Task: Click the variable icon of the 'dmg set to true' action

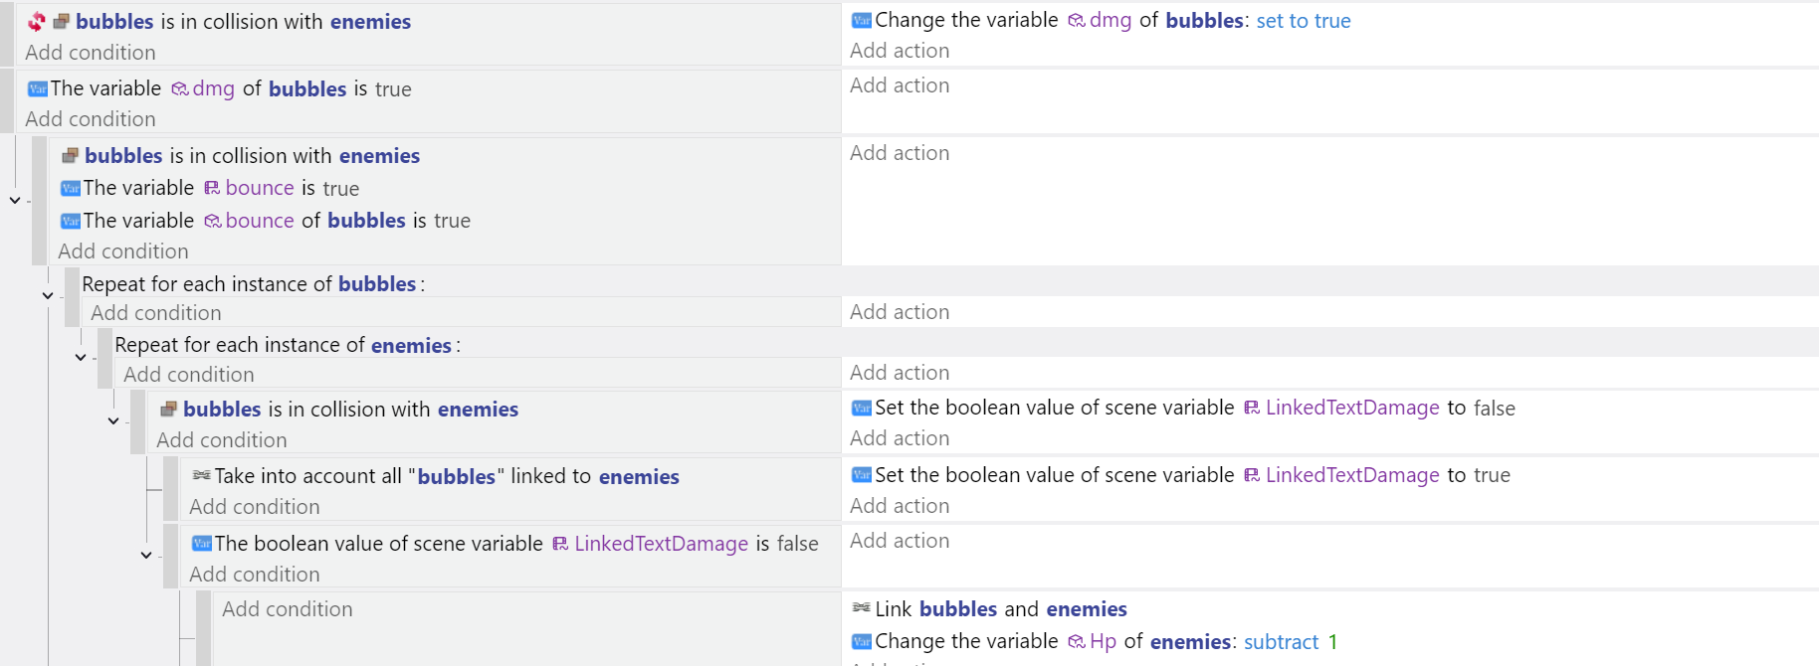Action: pyautogui.click(x=862, y=20)
